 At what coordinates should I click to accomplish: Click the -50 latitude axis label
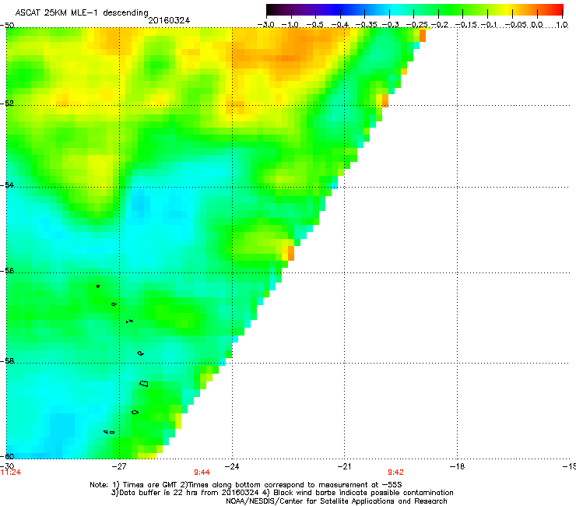(x=7, y=25)
